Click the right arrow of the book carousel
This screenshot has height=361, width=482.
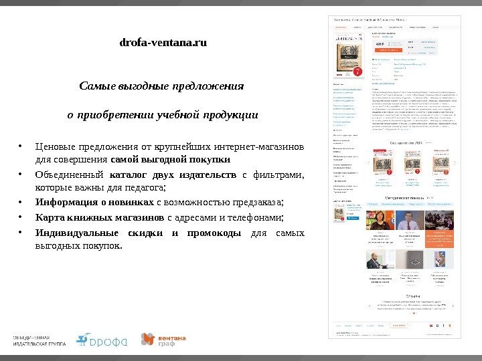[x=455, y=163]
